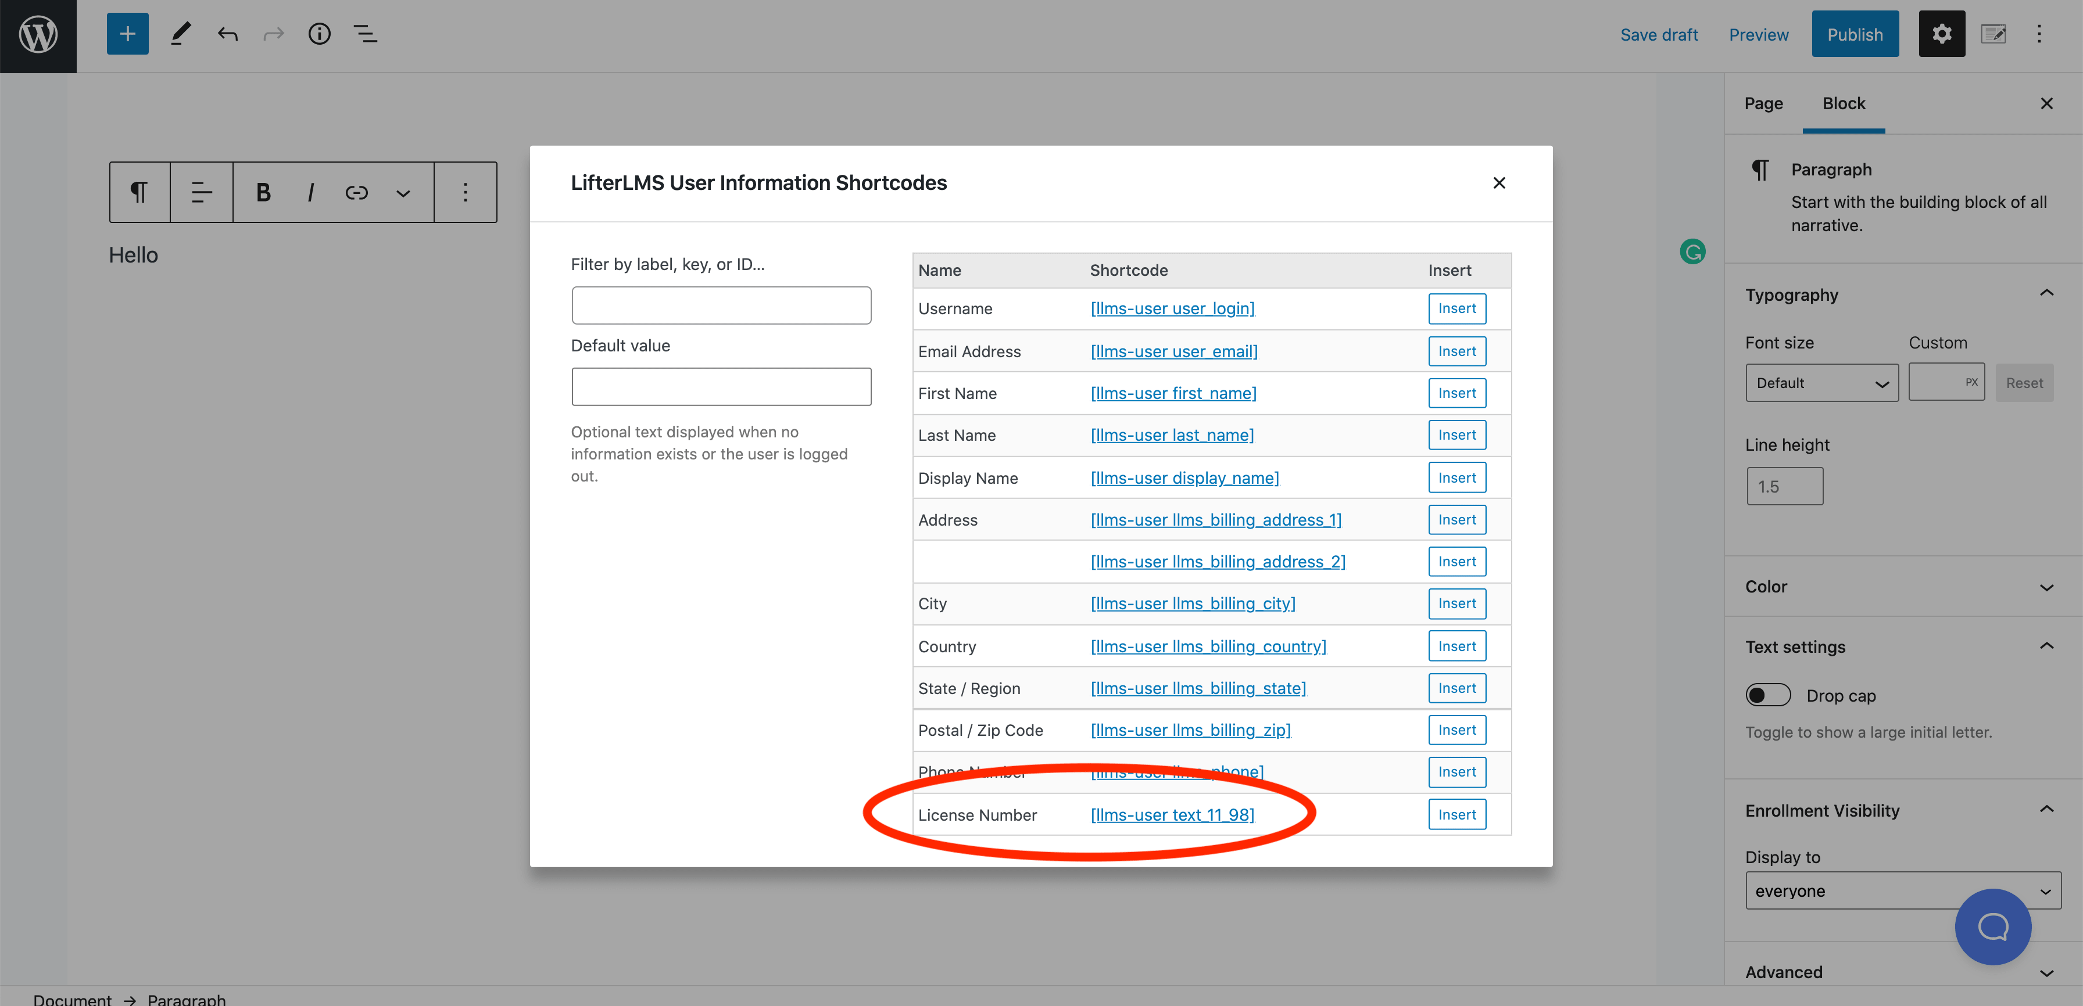Toggle the Settings gear icon
2083x1006 pixels.
tap(1942, 34)
